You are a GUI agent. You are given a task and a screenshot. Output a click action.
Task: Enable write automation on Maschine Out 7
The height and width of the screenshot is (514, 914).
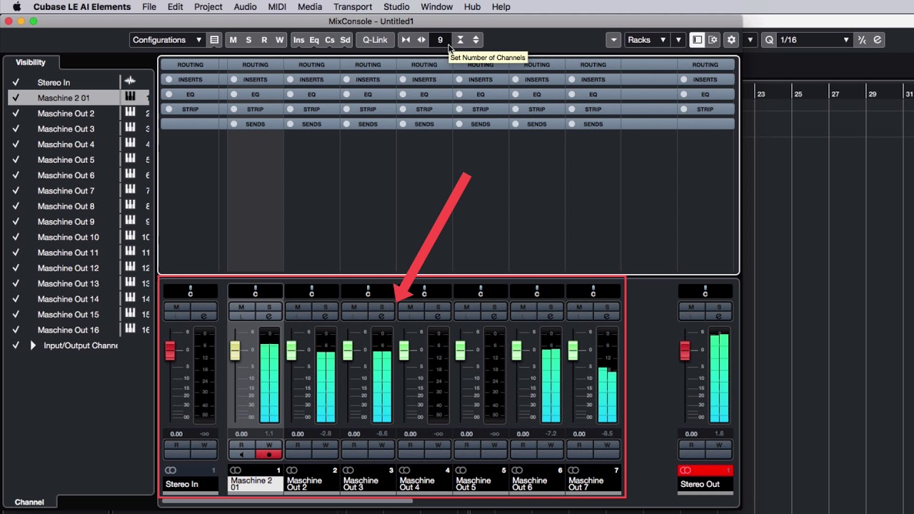[x=607, y=445]
